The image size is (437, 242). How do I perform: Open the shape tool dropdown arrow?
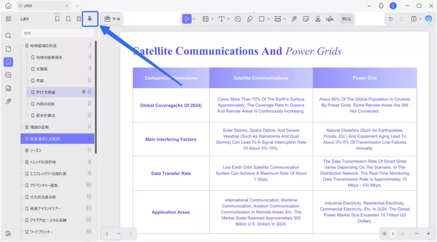point(269,19)
